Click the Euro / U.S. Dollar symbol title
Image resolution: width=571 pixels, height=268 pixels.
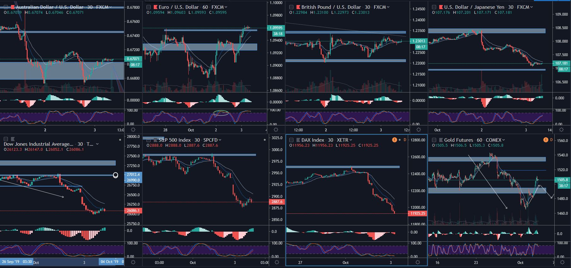[x=179, y=7]
